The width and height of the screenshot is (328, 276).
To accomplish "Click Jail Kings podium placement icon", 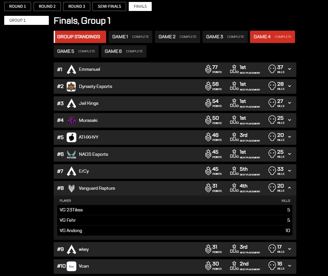I will pos(234,103).
